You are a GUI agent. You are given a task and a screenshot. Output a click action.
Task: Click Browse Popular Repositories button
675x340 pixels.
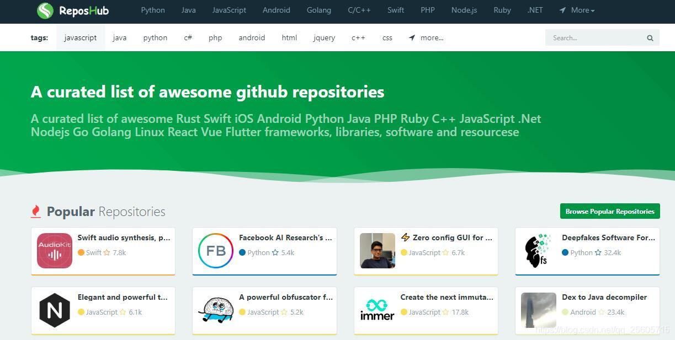(x=610, y=211)
